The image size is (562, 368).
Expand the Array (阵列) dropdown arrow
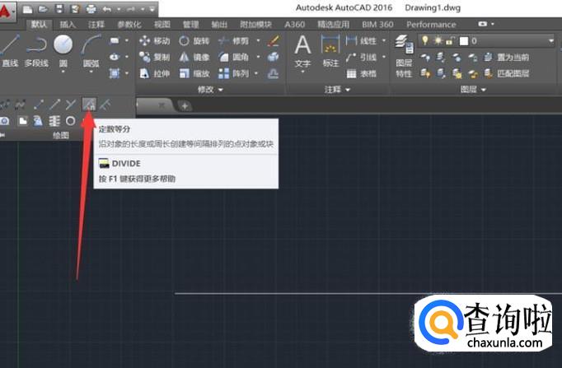[256, 73]
